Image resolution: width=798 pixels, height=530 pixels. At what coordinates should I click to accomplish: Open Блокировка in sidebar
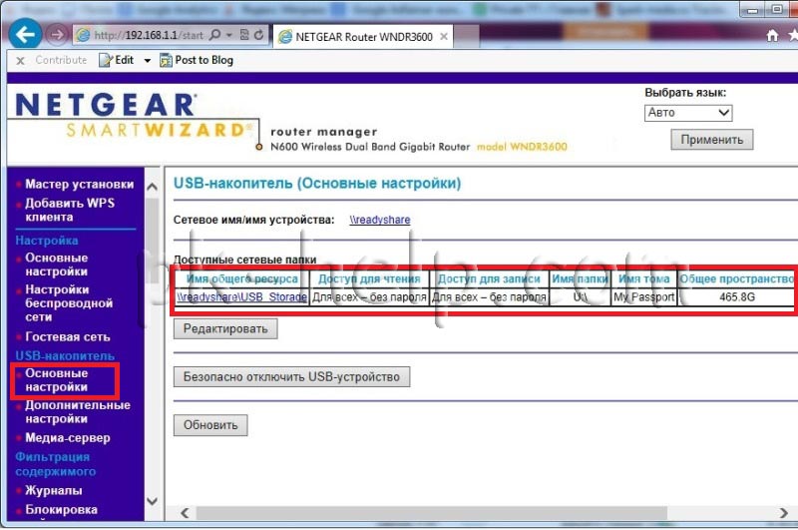coord(61,510)
